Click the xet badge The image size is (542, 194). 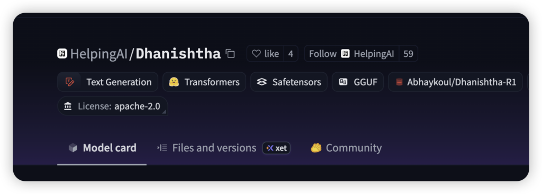276,148
